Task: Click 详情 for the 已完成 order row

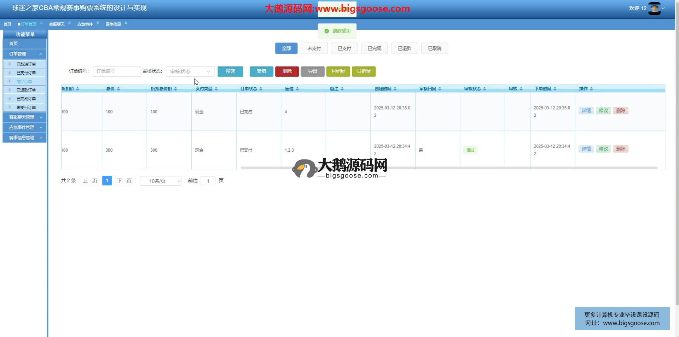Action: [x=586, y=111]
